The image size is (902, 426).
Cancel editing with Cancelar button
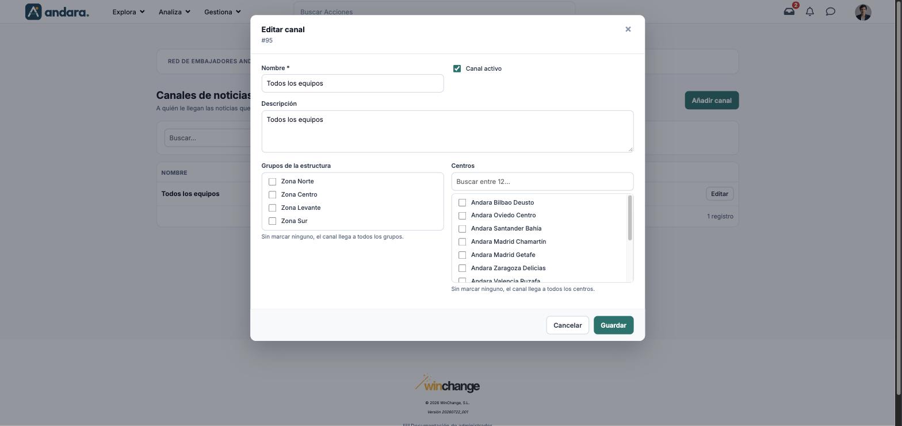(567, 325)
